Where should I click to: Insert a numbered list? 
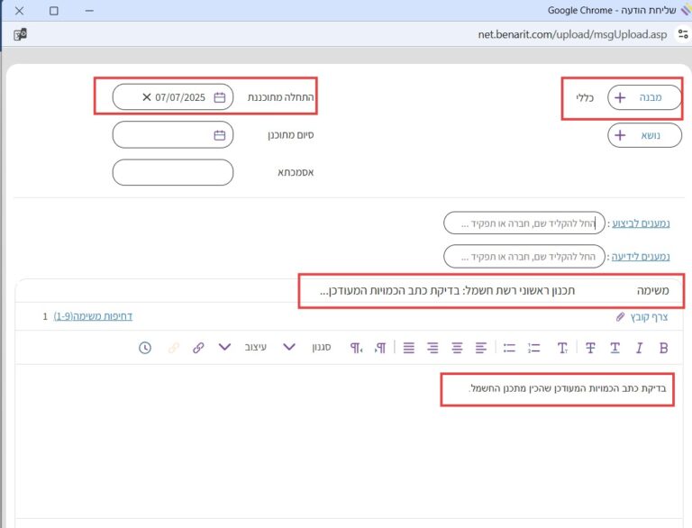point(533,348)
